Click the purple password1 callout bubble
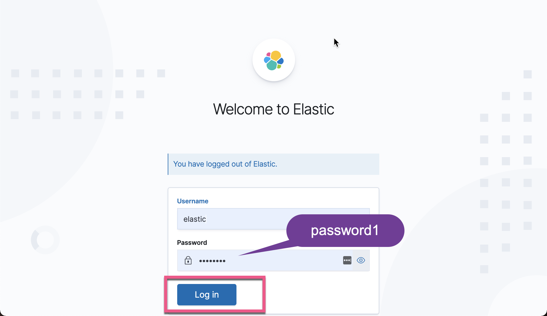This screenshot has width=547, height=316. pyautogui.click(x=345, y=231)
